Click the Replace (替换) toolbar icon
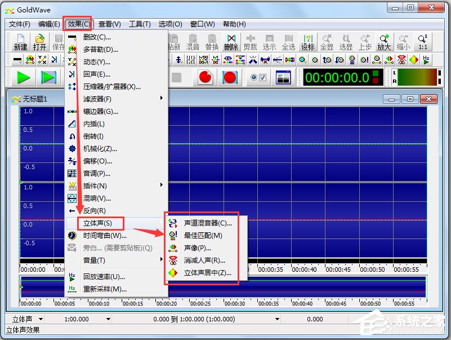451x340 pixels. point(212,42)
